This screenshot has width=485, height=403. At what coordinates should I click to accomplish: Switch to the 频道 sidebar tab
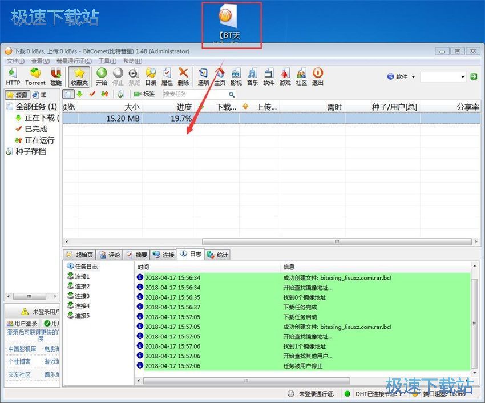18,95
